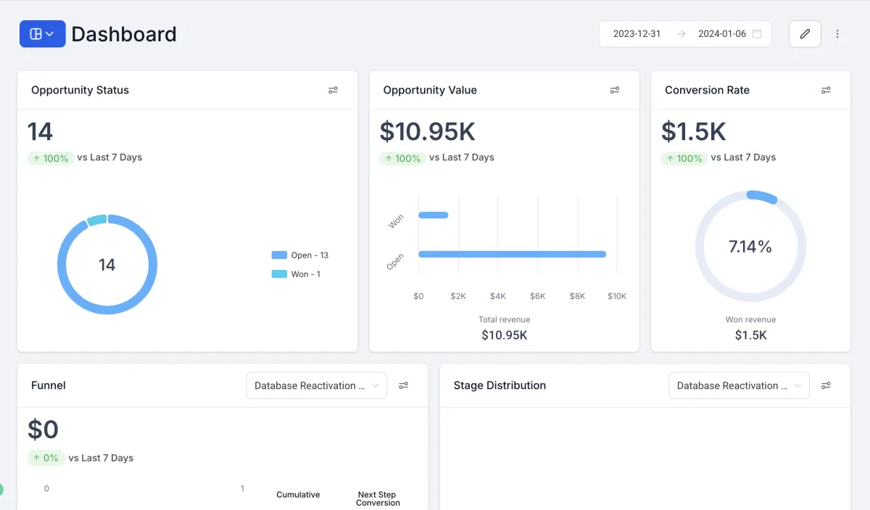
Task: Open Opportunity Status filter settings icon
Action: coord(333,90)
